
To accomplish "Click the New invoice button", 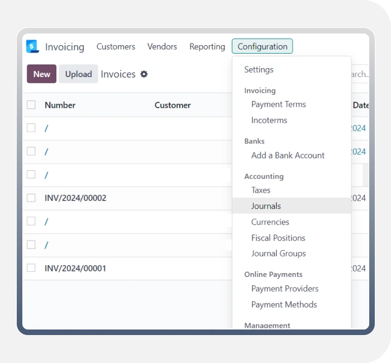I will click(42, 74).
